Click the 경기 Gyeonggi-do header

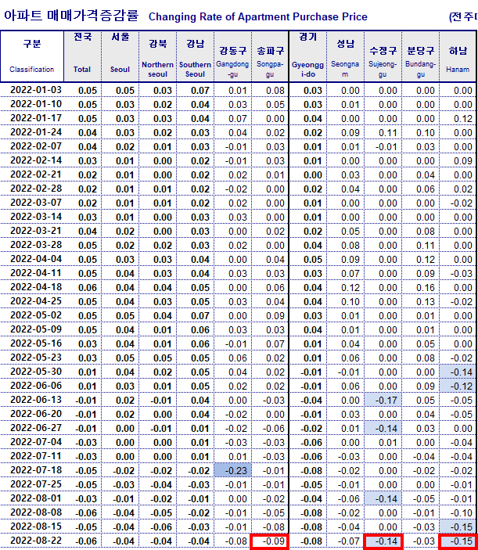pos(308,56)
